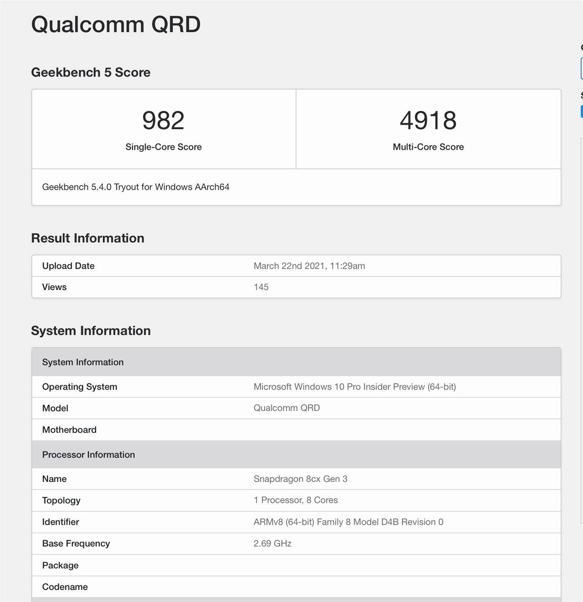This screenshot has width=583, height=602.
Task: Click the Microsoft Windows 10 Pro operating system value
Action: click(x=355, y=387)
